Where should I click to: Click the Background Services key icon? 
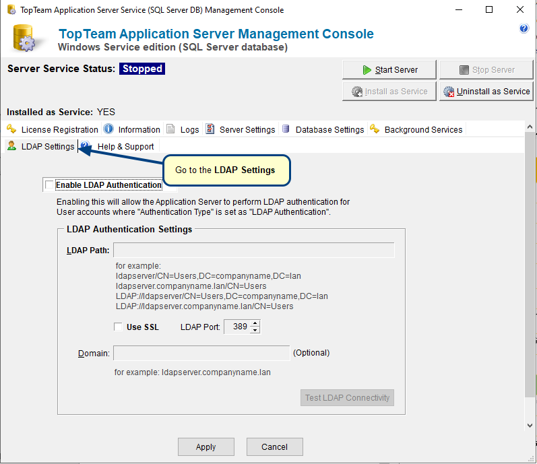coord(375,129)
